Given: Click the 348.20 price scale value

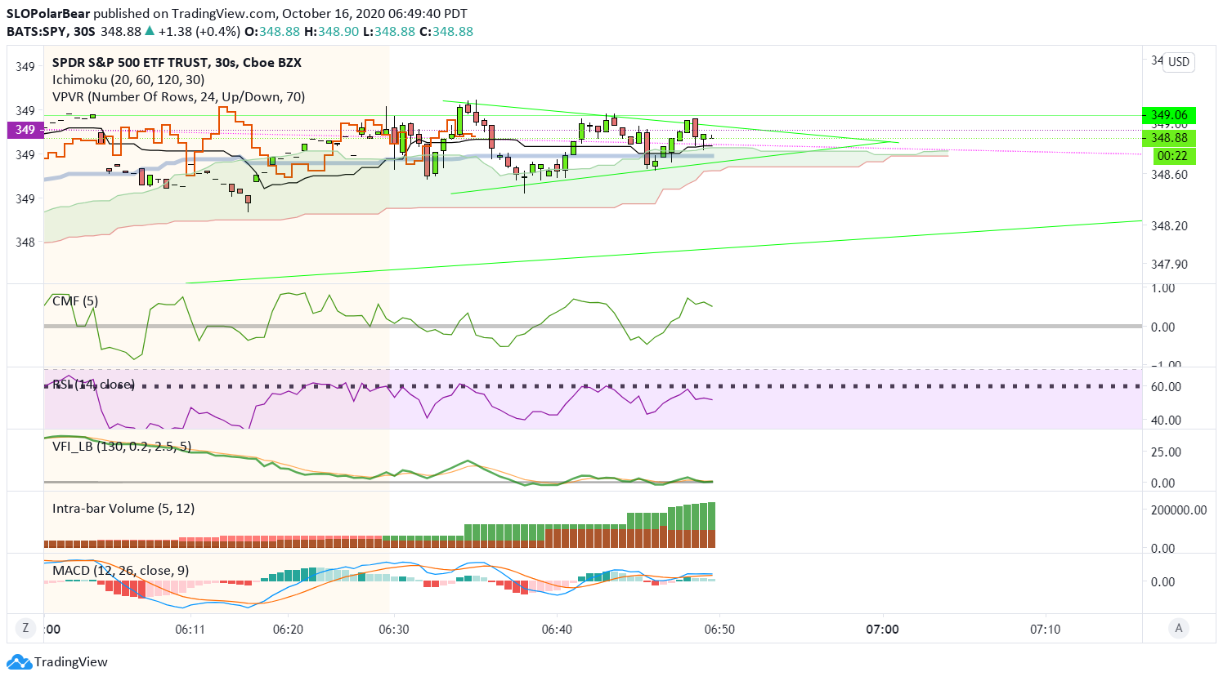Looking at the screenshot, I should (1170, 225).
